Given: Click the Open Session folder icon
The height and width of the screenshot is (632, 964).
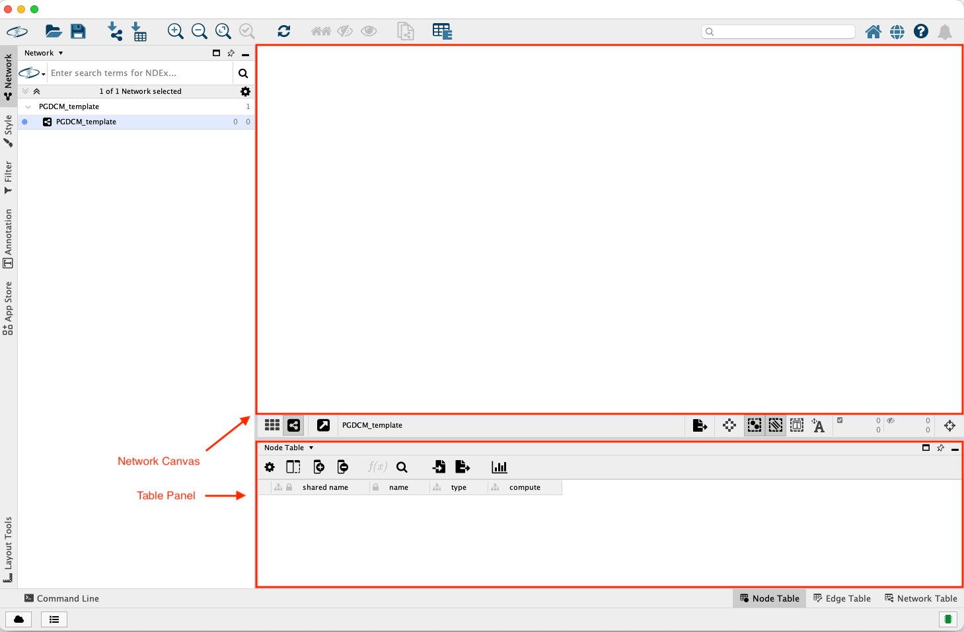Looking at the screenshot, I should [x=54, y=31].
